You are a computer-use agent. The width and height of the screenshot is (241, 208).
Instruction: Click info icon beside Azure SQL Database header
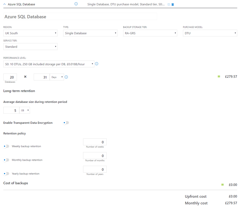(76, 4)
